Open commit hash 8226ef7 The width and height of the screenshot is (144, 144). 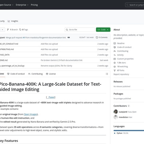click(82, 37)
